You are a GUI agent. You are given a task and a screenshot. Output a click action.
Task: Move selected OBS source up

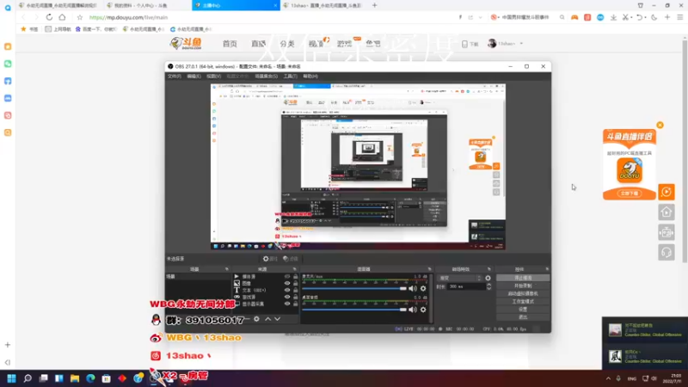pyautogui.click(x=267, y=319)
